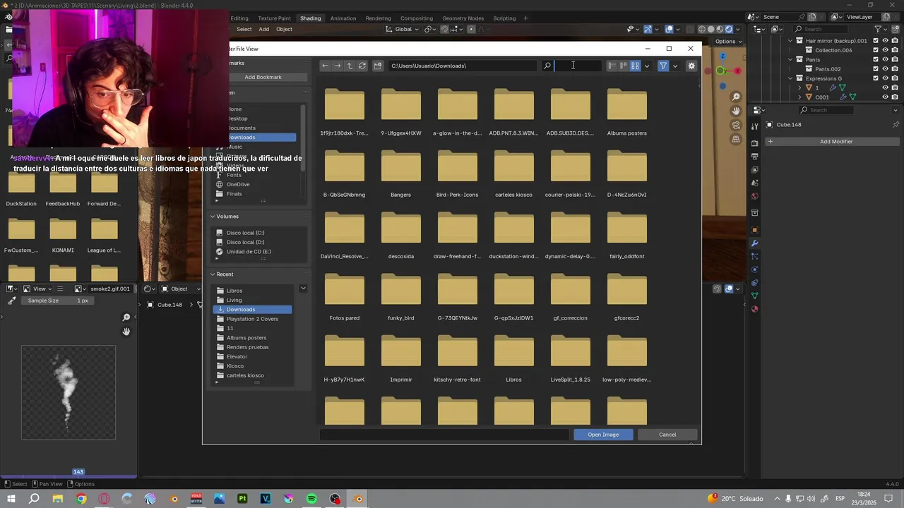904x508 pixels.
Task: Toggle the file filter funnel
Action: point(663,66)
